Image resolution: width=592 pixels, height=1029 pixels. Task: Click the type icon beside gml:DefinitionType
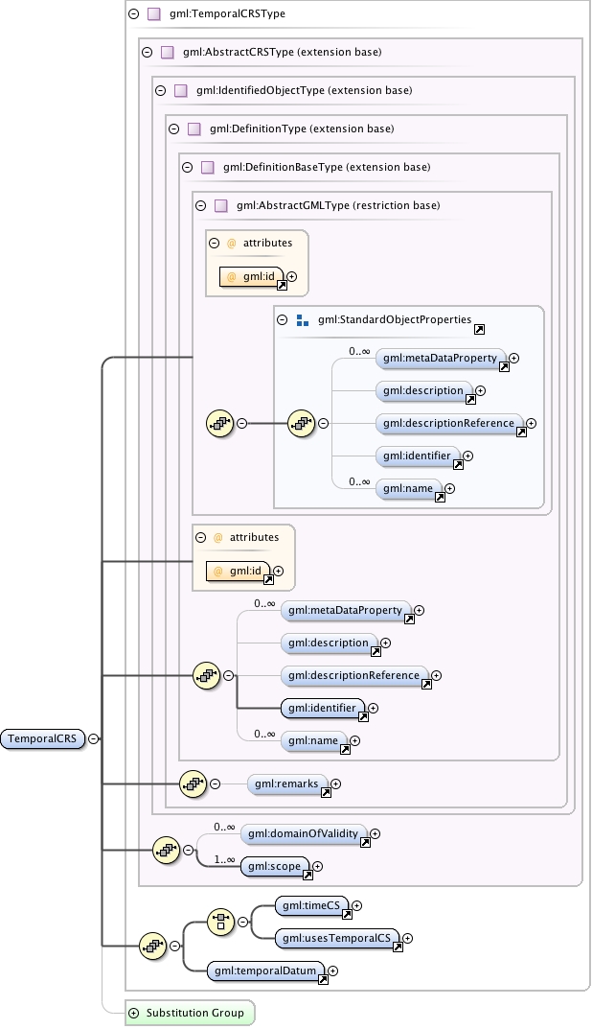tap(194, 129)
